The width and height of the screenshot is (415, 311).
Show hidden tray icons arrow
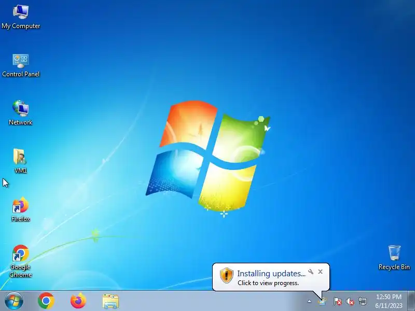coord(309,301)
